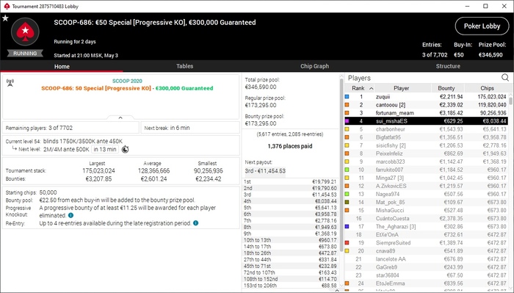Open Progressive Knockout info icon
This screenshot has height=293, width=514.
click(70, 215)
